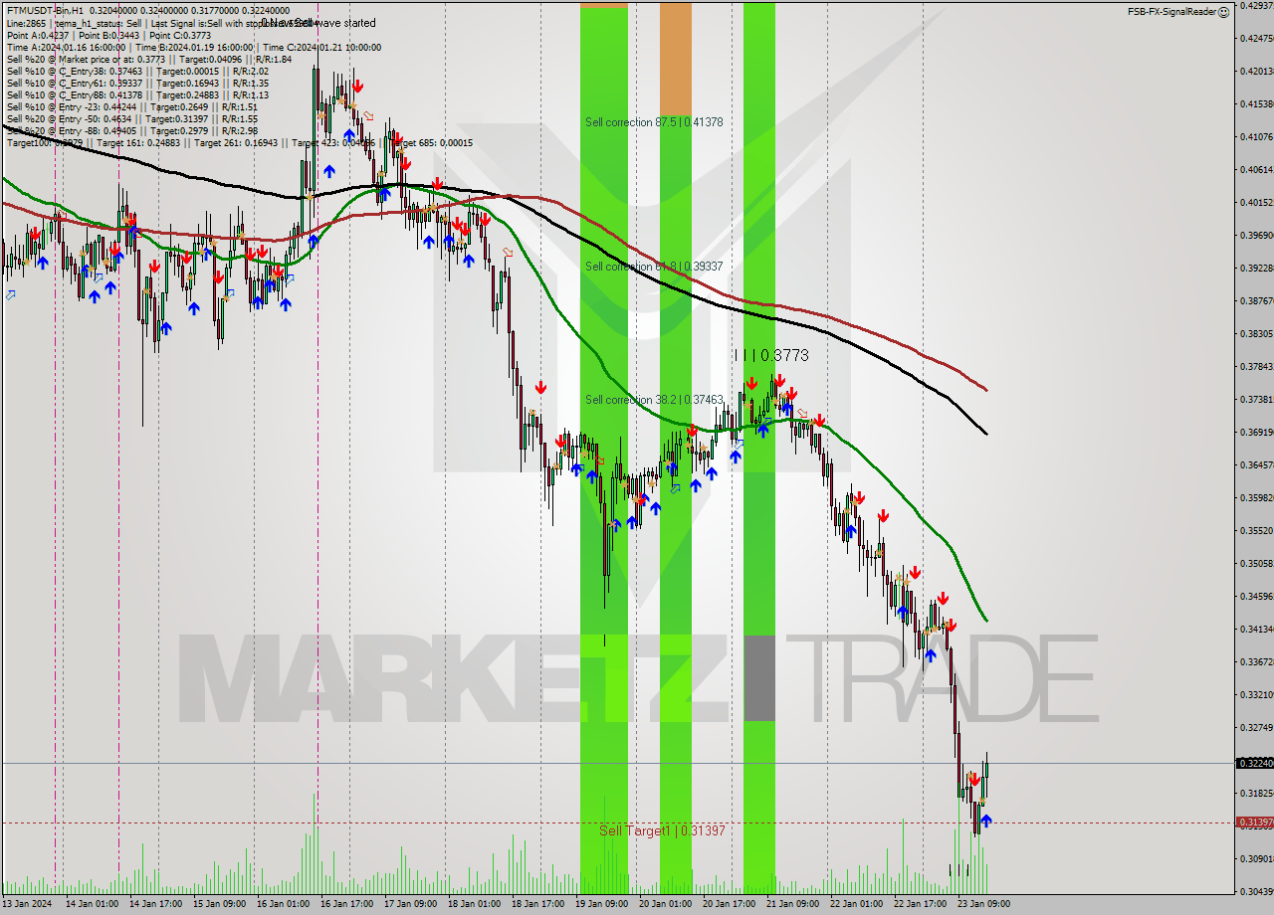Click the FSB-FX-SignalReader expert advisor label
Screen dimensions: 1274x915
[1171, 12]
